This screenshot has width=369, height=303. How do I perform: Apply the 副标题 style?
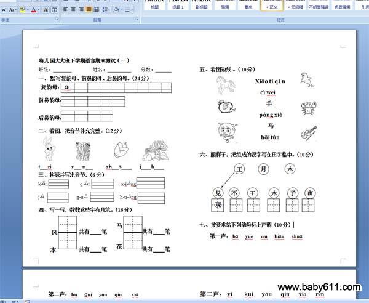click(x=202, y=5)
